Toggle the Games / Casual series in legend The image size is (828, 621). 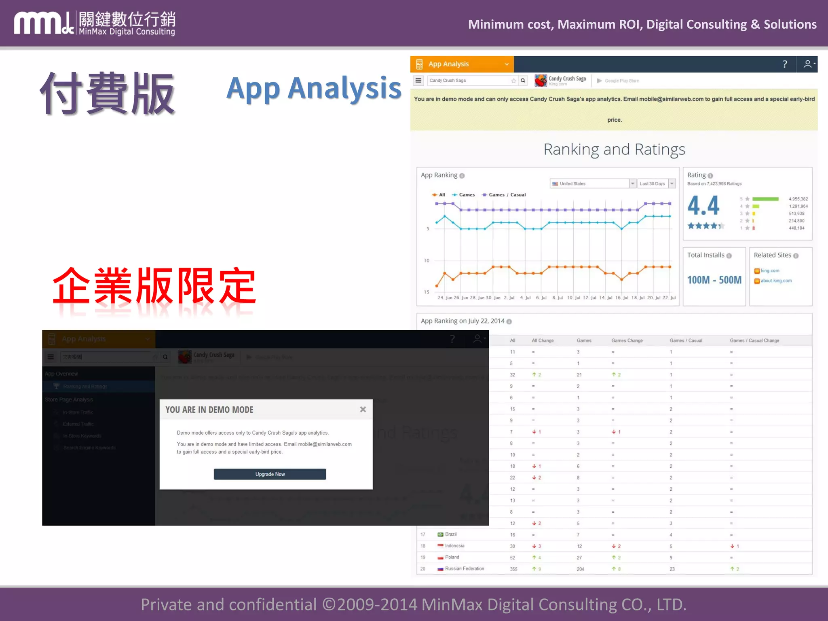click(x=504, y=195)
